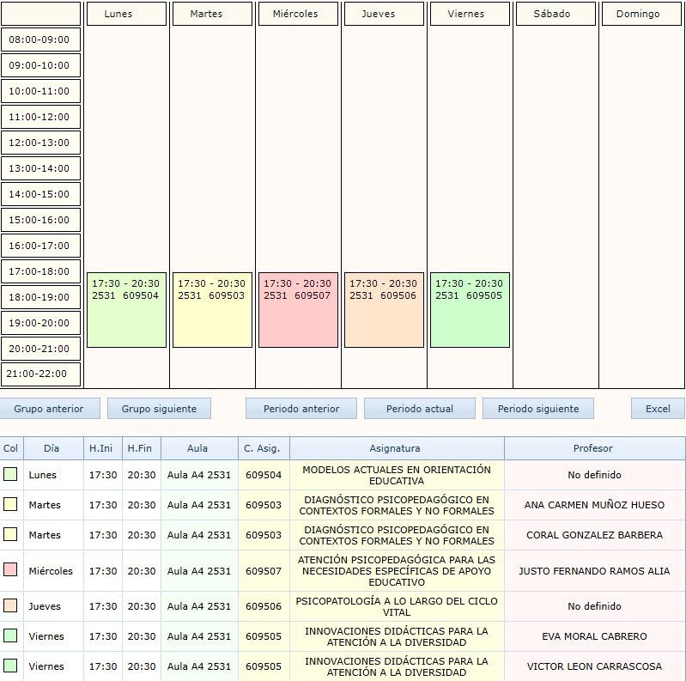The width and height of the screenshot is (686, 681).
Task: Click the 21:00-22:00 time slot label
Action: tap(40, 374)
